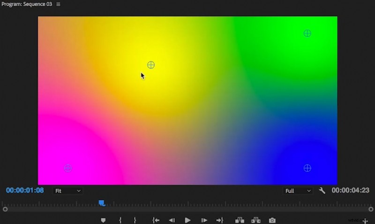Open the Full playback resolution dropdown
The image size is (375, 224).
298,191
